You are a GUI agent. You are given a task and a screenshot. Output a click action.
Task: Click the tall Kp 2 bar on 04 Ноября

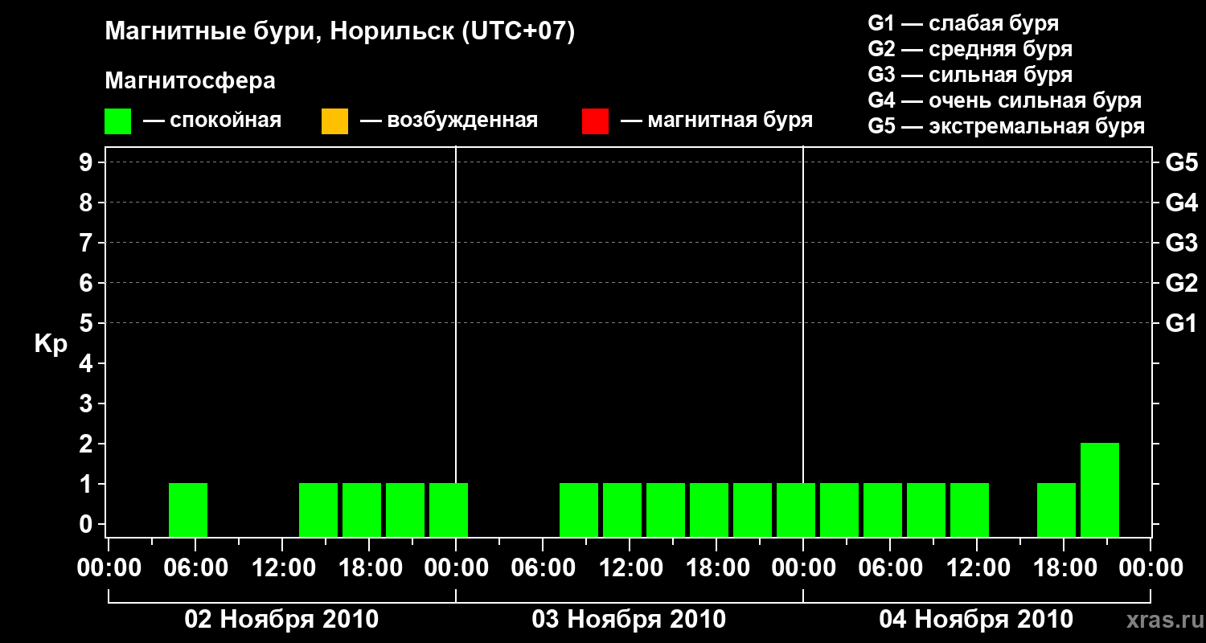click(x=1100, y=489)
